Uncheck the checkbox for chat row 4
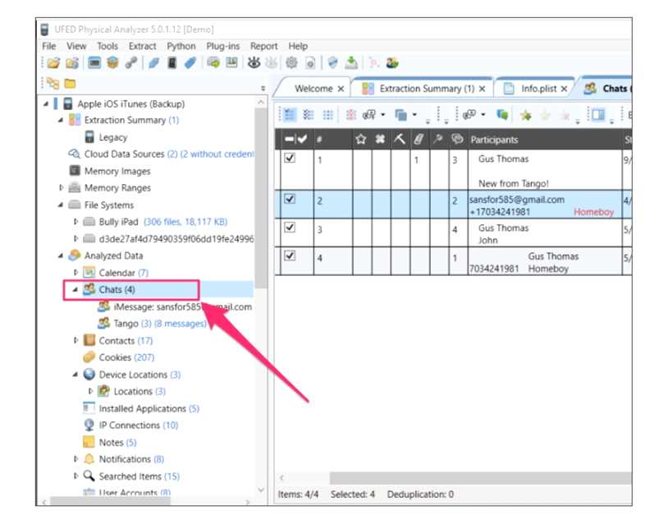Image resolution: width=654 pixels, height=520 pixels. pos(289,255)
